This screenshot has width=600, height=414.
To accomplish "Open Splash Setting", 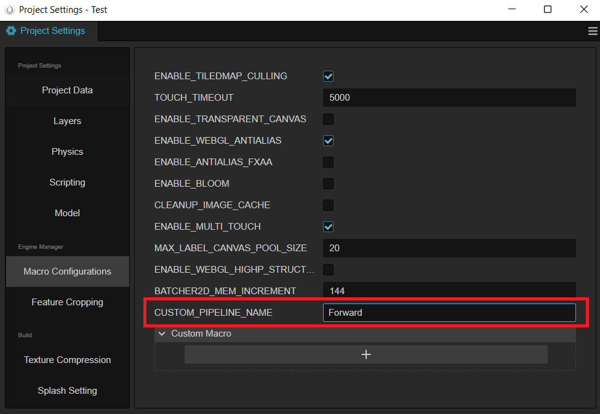I will click(67, 391).
